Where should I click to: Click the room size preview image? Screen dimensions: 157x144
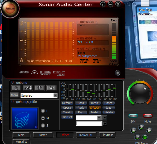coord(25,119)
